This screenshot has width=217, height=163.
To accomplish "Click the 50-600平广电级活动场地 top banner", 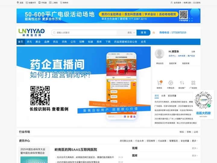I will 108,16.
